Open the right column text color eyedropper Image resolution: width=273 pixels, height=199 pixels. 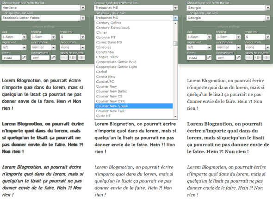point(209,58)
